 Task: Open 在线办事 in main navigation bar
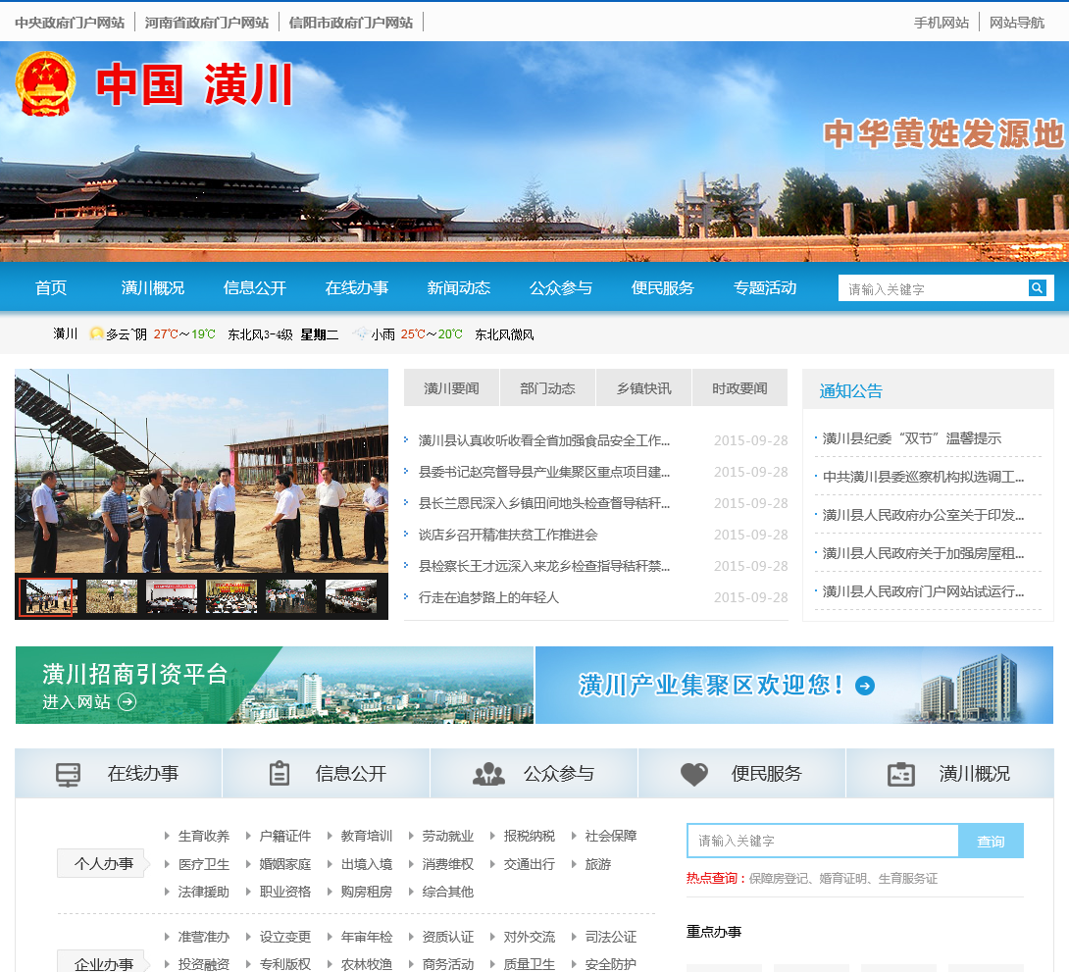pos(357,287)
